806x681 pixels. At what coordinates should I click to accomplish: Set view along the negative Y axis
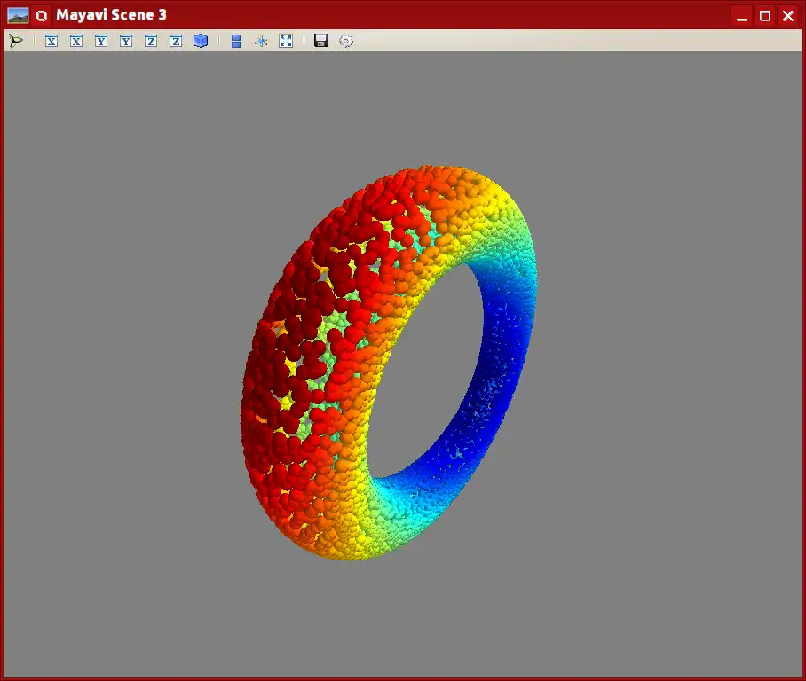point(126,41)
